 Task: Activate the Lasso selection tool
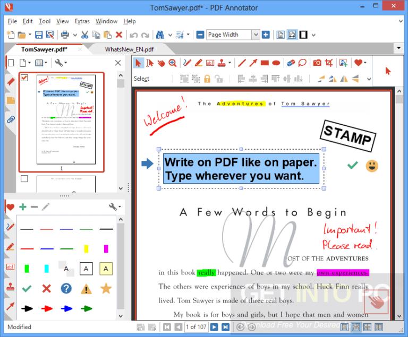tap(302, 63)
